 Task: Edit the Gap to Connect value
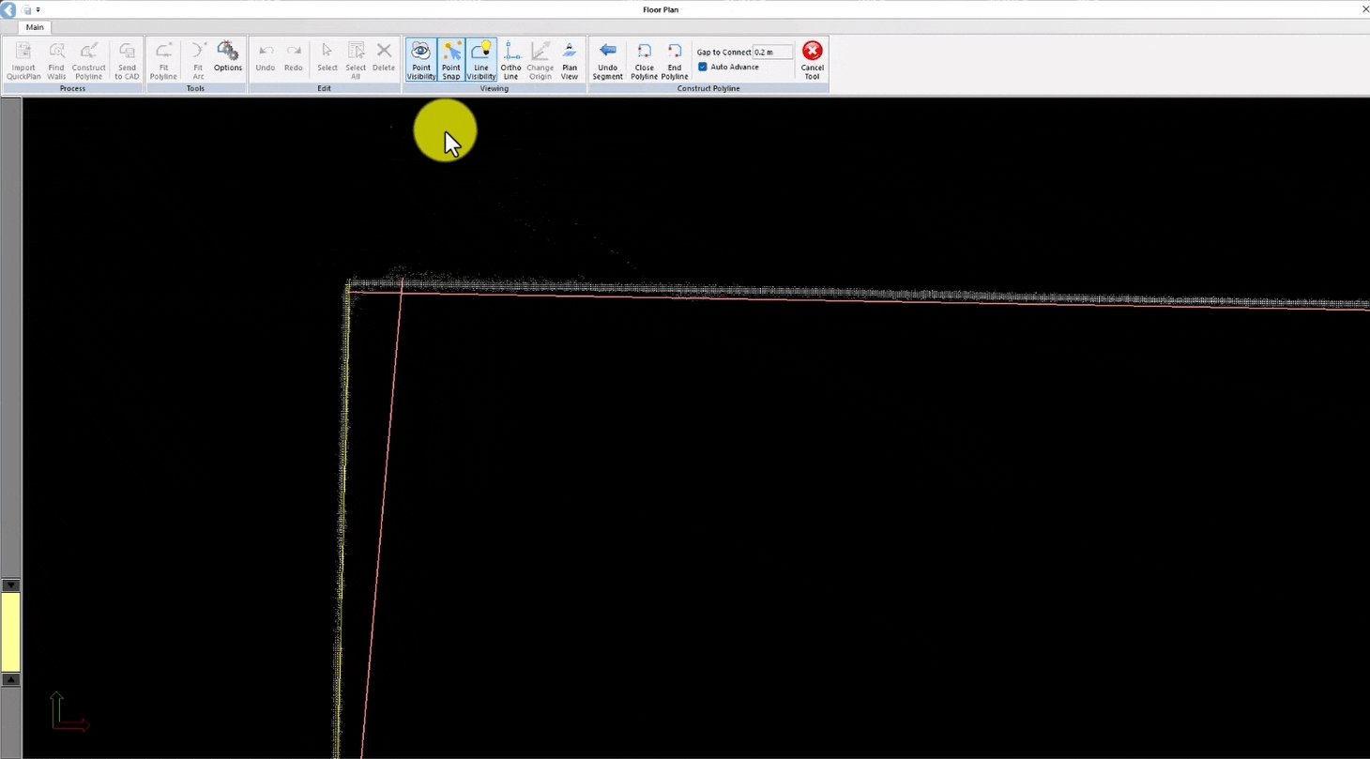coord(771,52)
